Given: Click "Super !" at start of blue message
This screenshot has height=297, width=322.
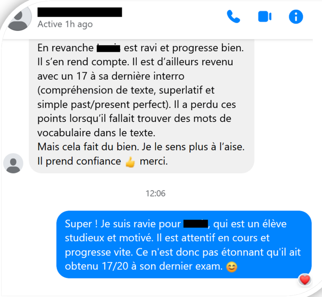Looking at the screenshot, I should click(81, 224).
